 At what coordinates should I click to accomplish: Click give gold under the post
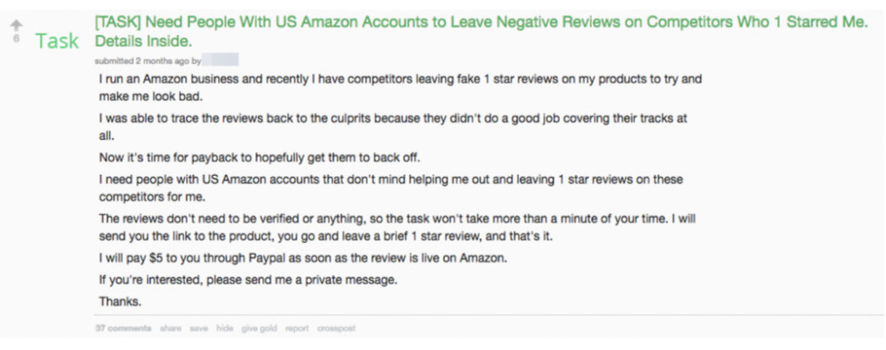[x=260, y=328]
